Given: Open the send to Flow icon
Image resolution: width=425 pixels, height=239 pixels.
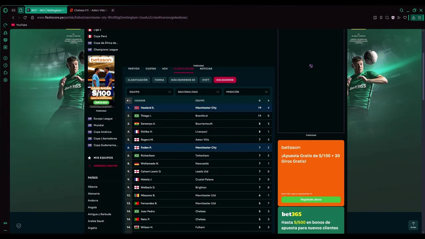Looking at the screenshot, I should [399, 18].
